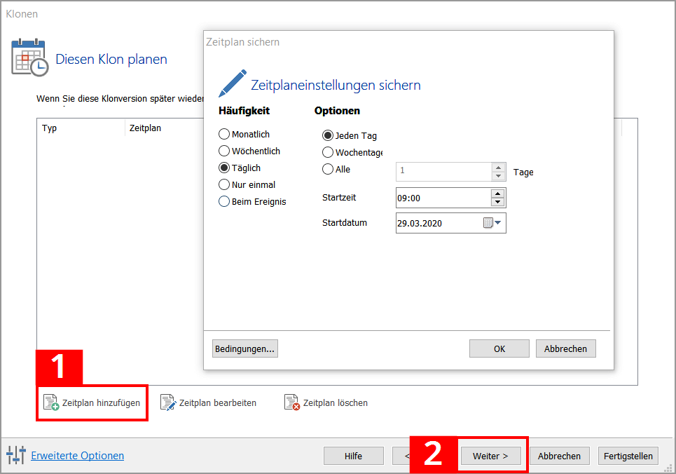The image size is (676, 474).
Task: Click Abbrechen in the Klonen wizard footer
Action: [x=559, y=456]
